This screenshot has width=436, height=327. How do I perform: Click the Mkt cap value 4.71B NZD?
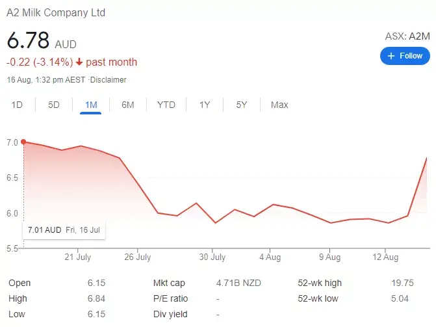241,283
